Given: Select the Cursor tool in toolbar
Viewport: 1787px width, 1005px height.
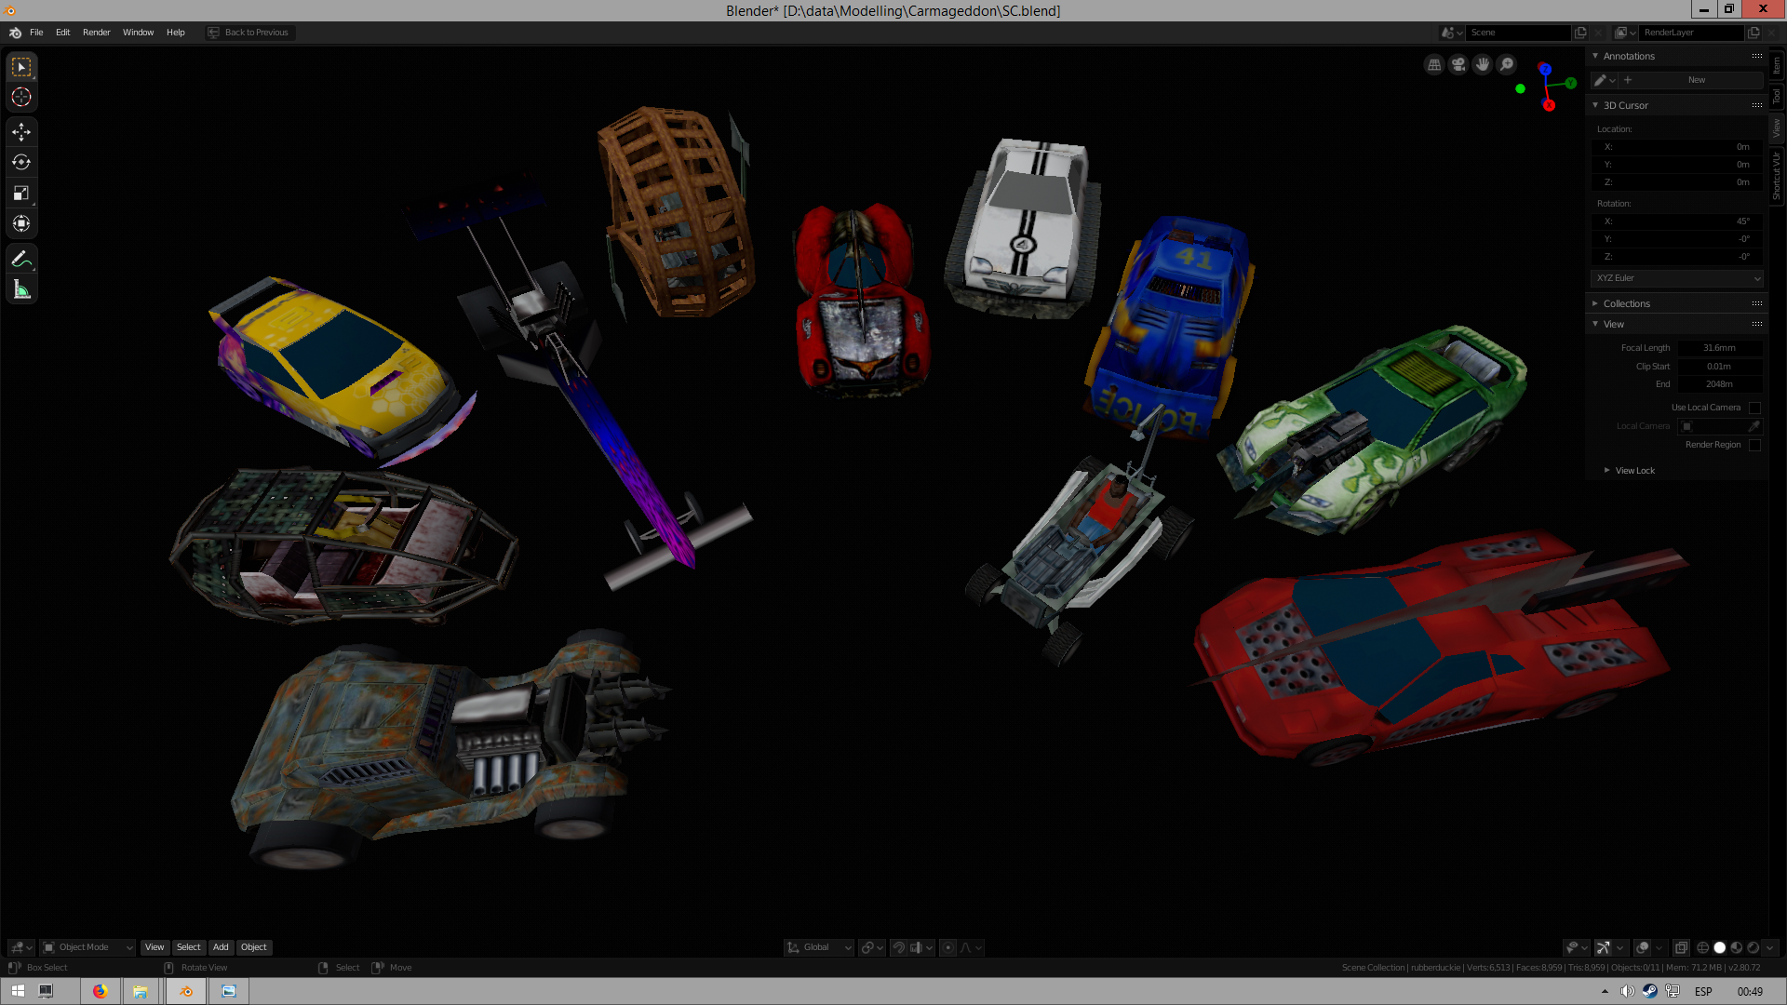Looking at the screenshot, I should click(x=21, y=97).
